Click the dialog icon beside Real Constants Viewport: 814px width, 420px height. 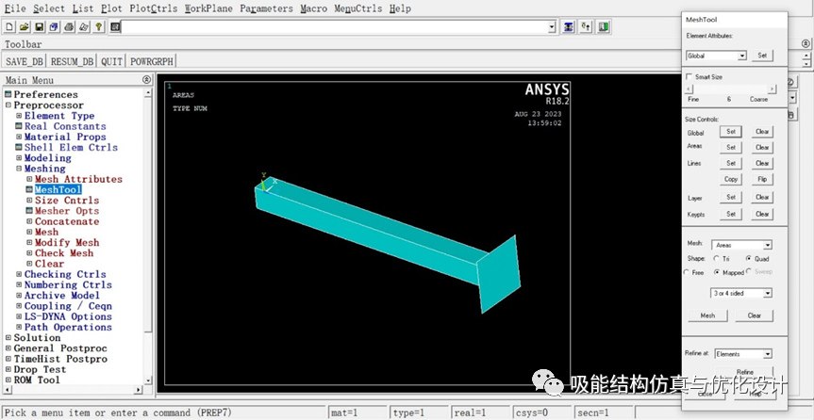pyautogui.click(x=19, y=126)
